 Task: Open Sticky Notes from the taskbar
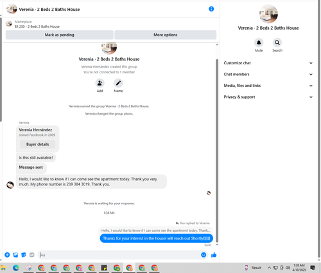(104, 268)
